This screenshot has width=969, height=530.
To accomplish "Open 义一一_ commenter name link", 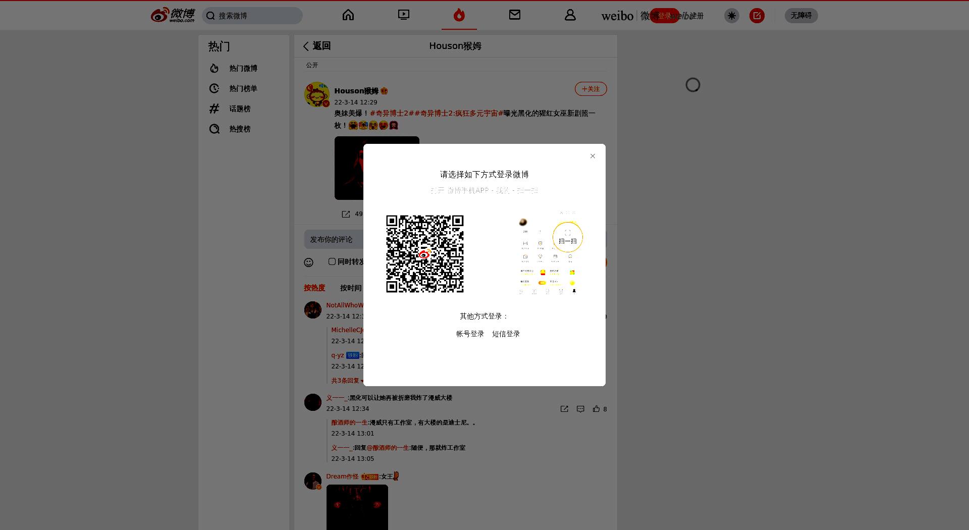I will [337, 398].
